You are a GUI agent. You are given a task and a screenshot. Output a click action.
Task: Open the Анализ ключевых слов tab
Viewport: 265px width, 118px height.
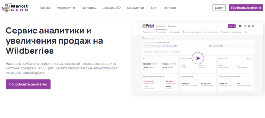pos(211,32)
